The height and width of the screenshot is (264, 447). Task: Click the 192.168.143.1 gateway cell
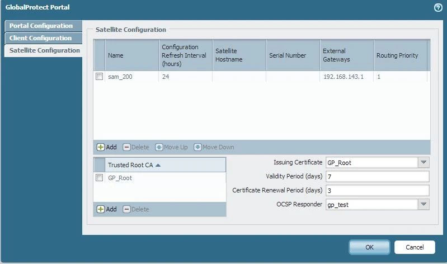pos(347,77)
